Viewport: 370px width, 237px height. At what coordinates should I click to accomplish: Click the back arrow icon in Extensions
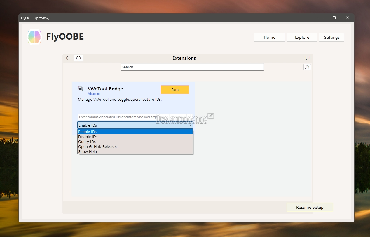(x=68, y=58)
